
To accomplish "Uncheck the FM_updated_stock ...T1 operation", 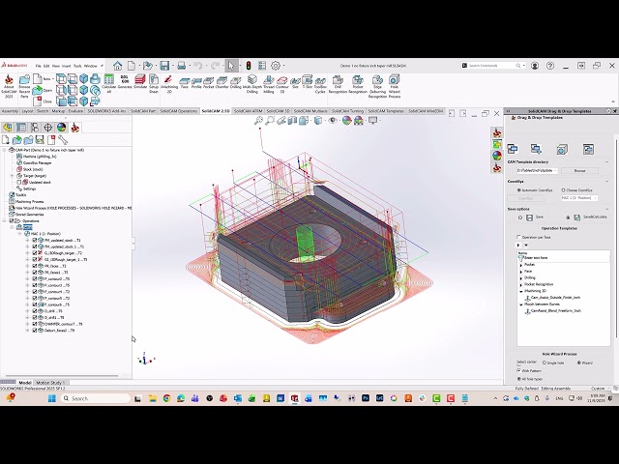I will 35,240.
